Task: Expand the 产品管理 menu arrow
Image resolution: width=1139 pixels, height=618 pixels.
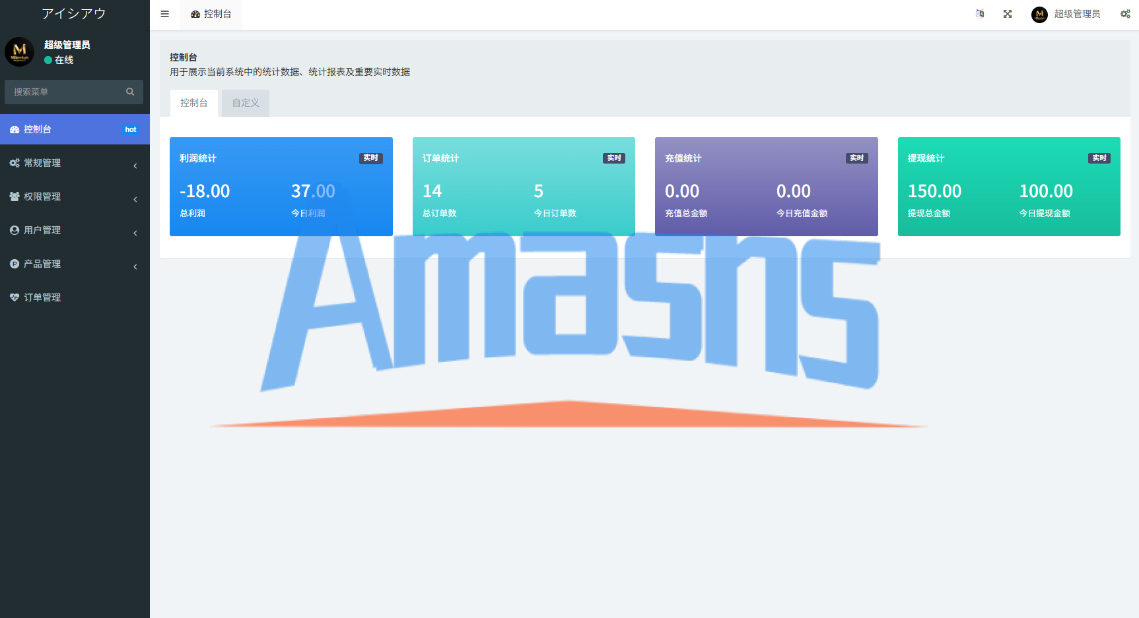Action: (x=135, y=266)
